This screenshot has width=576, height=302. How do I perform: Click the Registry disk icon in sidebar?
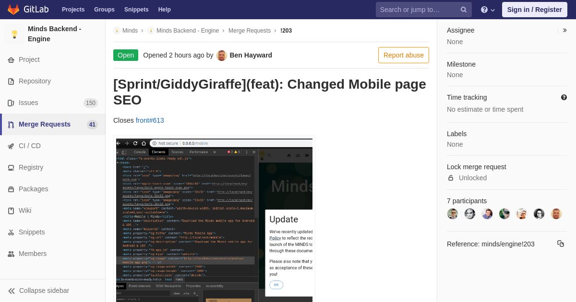click(11, 168)
